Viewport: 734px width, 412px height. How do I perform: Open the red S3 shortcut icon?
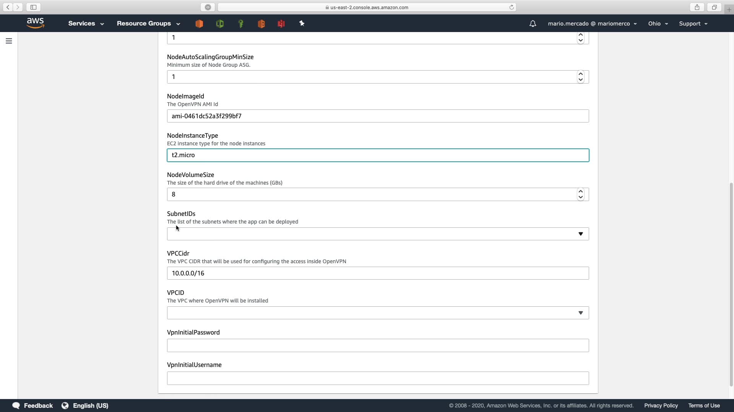(x=281, y=24)
